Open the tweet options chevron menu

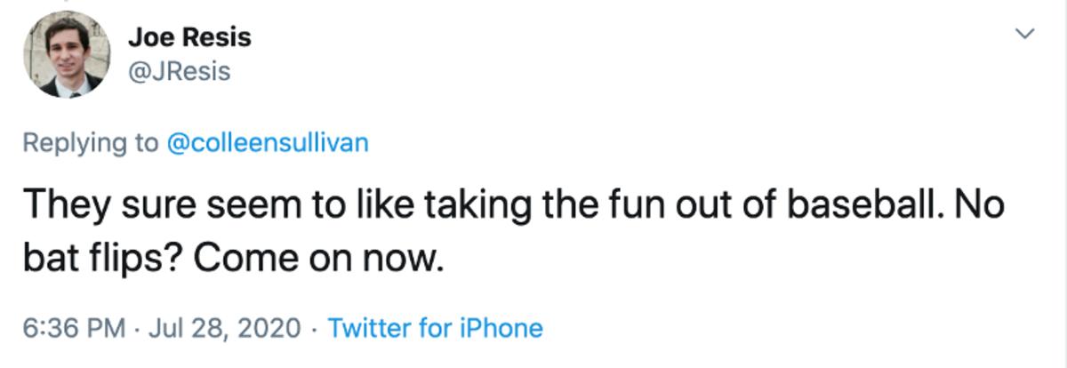click(x=1025, y=35)
